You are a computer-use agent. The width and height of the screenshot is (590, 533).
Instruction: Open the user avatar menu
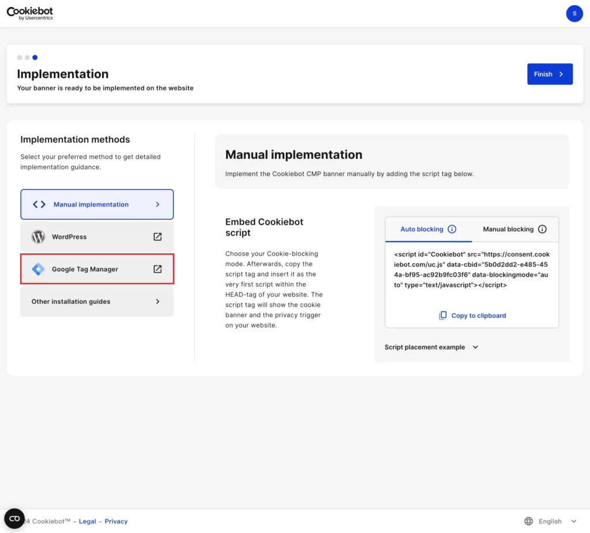[574, 13]
